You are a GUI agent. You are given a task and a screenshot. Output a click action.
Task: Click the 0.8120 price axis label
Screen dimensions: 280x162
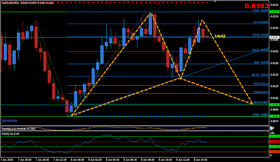(275, 86)
